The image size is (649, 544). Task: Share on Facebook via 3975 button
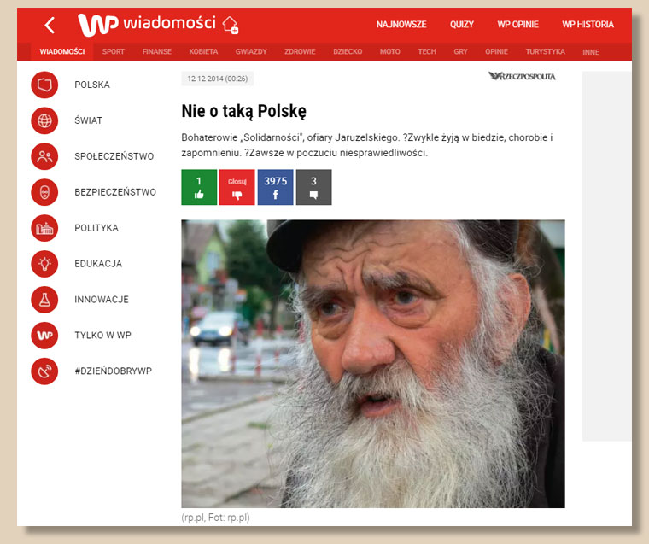pyautogui.click(x=275, y=187)
